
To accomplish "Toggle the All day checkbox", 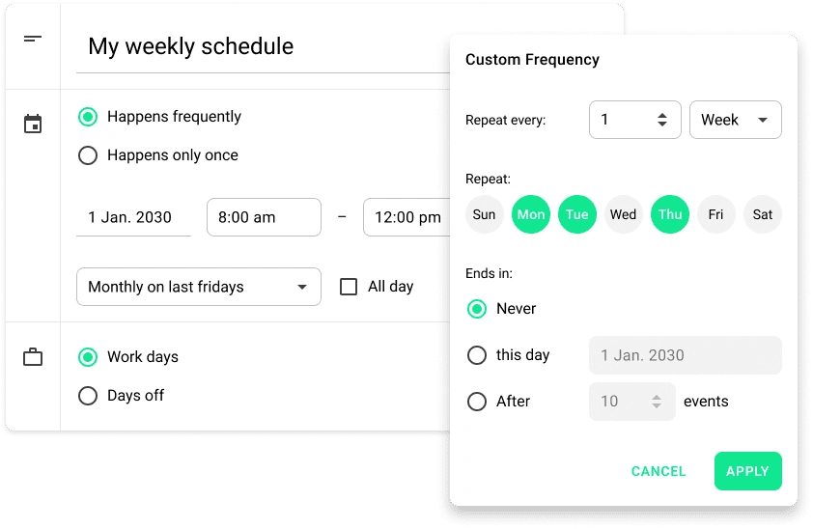I will pos(349,287).
